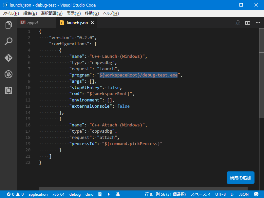Click the build project icon in status bar
Screen dimensions: 264x198
point(100,194)
